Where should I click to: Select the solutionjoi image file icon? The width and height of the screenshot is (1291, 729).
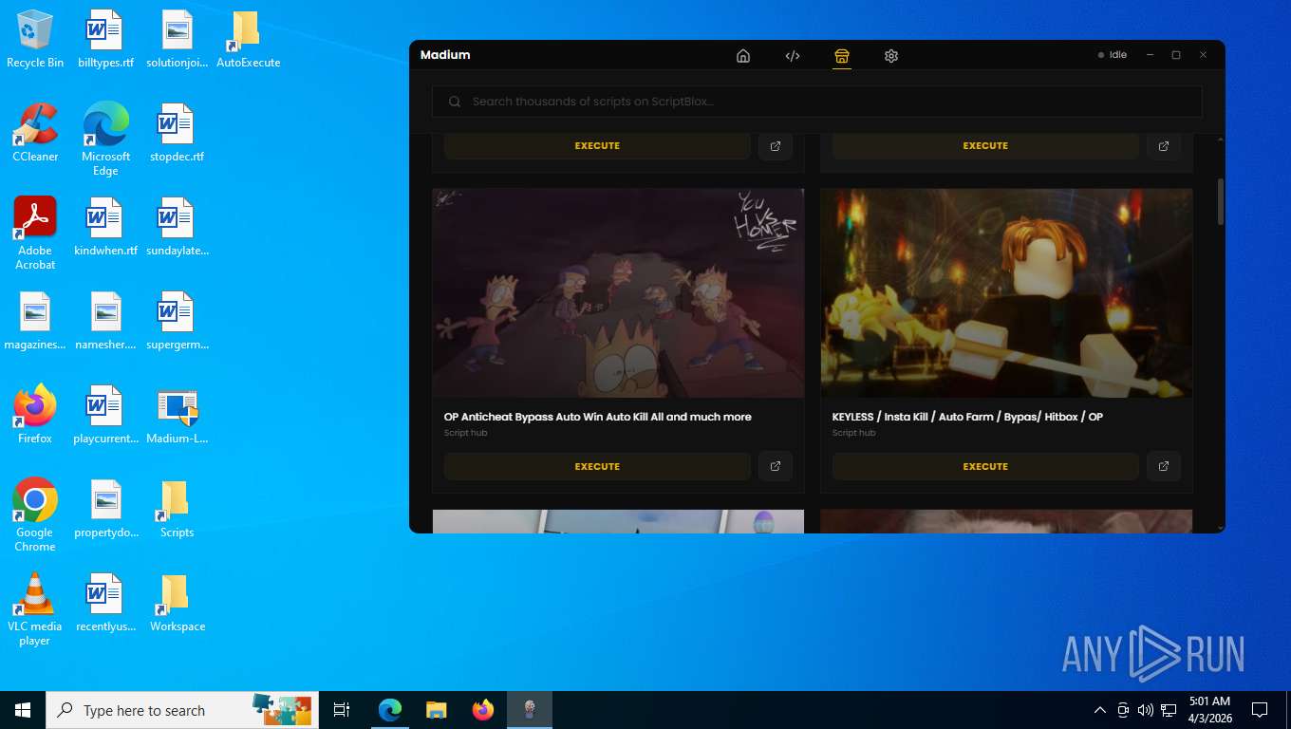pos(178,39)
